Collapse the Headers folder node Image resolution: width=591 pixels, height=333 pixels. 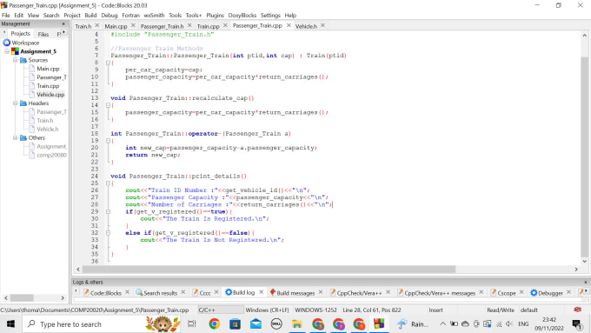point(16,103)
